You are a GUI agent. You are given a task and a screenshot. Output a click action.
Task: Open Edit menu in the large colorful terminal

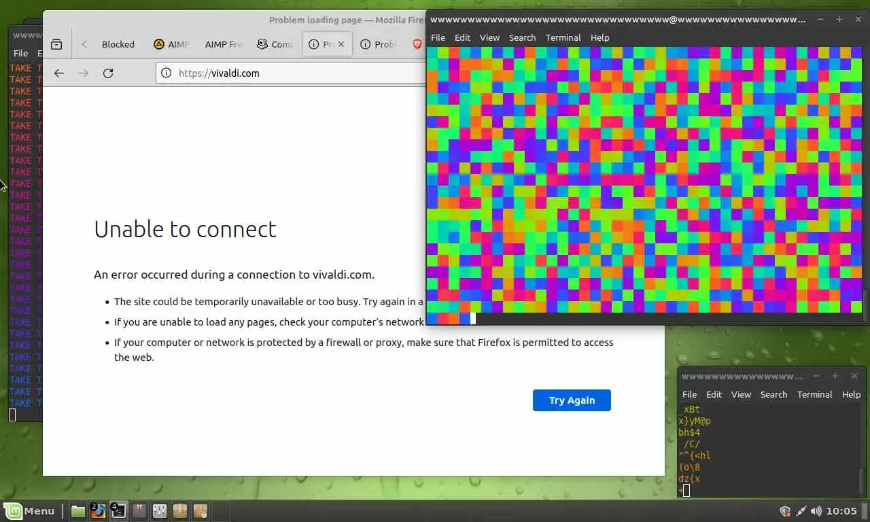462,37
